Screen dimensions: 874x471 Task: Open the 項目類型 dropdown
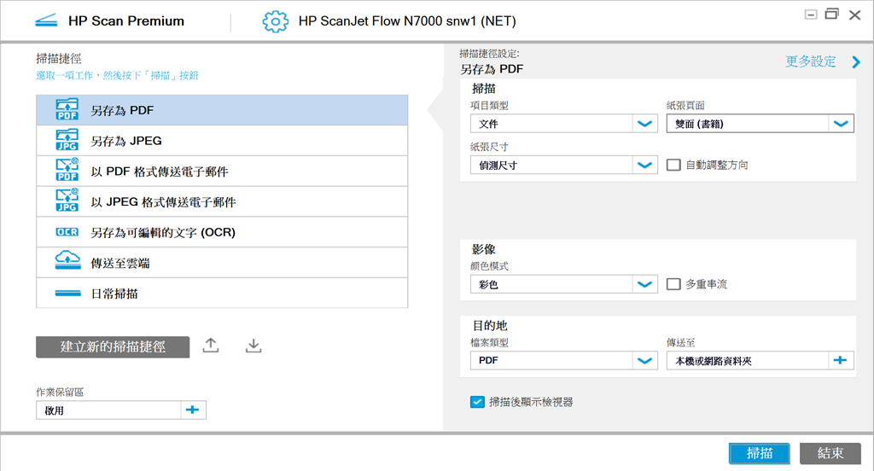click(x=644, y=124)
